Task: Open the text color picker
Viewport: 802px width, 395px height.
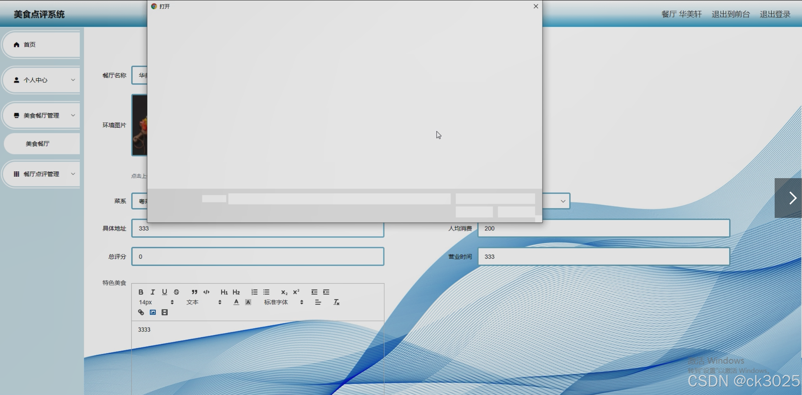Action: click(x=236, y=302)
